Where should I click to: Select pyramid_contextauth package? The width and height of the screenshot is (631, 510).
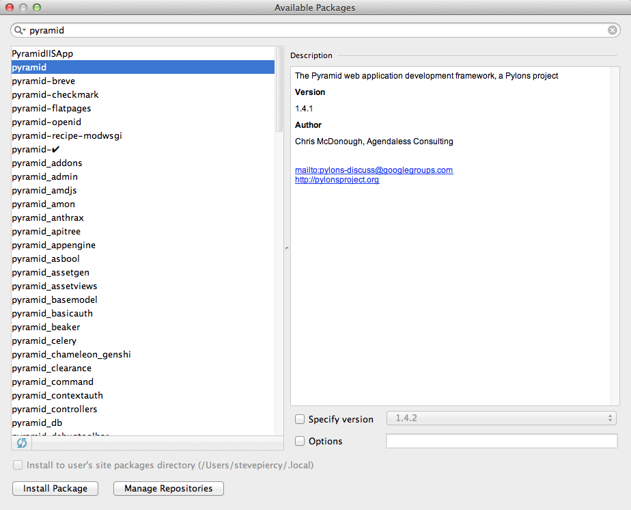[143, 396]
